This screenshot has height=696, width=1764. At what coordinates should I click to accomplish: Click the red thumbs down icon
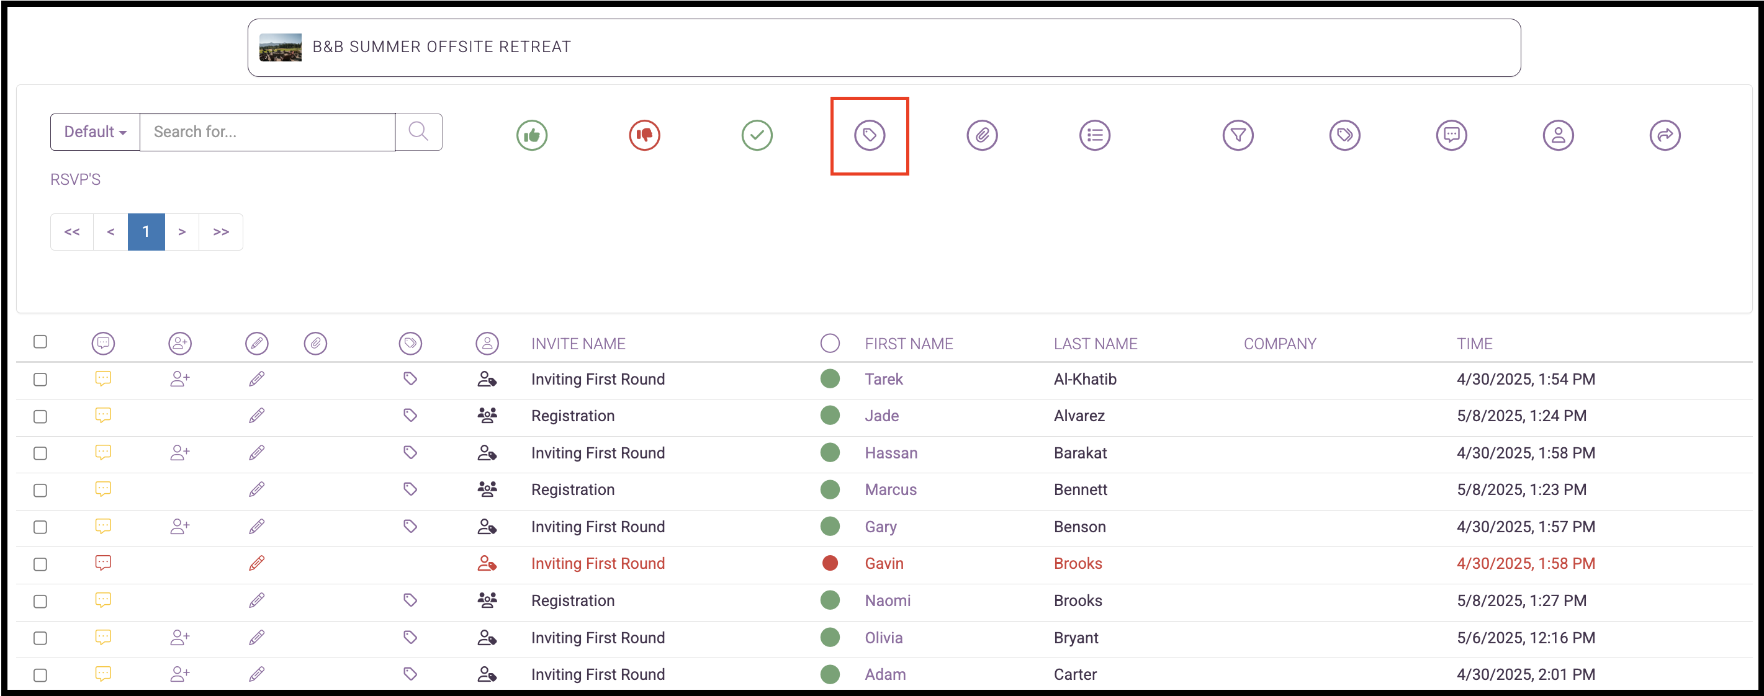click(x=644, y=135)
